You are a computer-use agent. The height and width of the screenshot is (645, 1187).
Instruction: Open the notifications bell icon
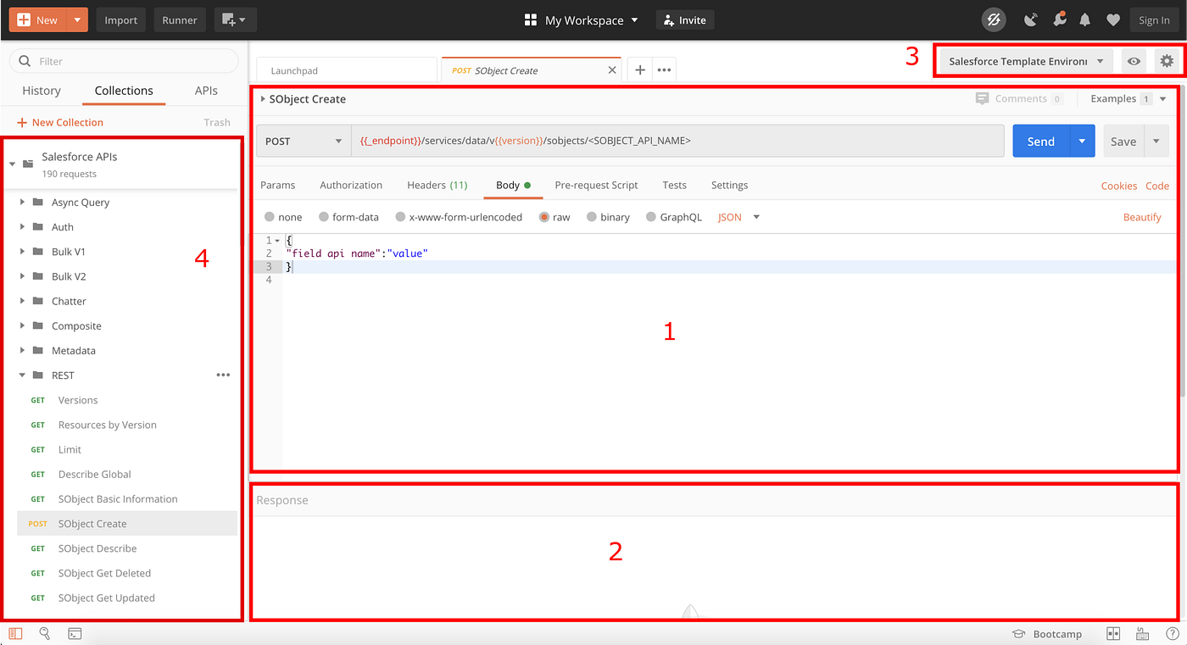(x=1084, y=19)
